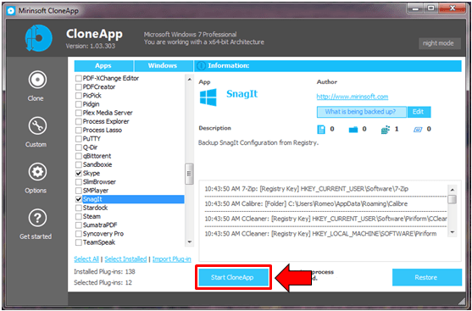Switch to the Apps tab
This screenshot has width=472, height=311.
[x=103, y=65]
